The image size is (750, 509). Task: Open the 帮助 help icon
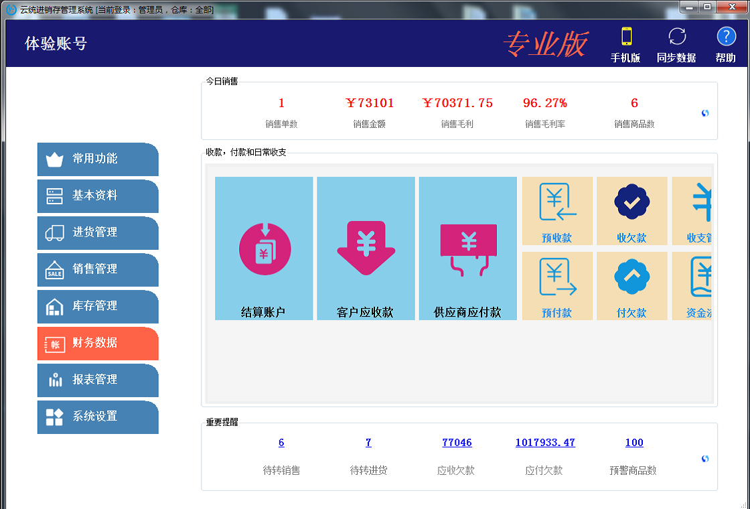[x=726, y=44]
